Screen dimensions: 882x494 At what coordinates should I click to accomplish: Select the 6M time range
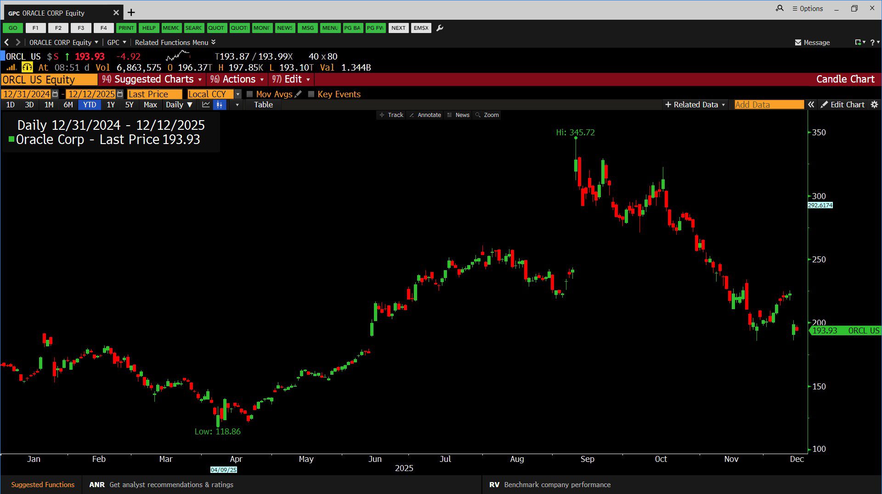[68, 105]
